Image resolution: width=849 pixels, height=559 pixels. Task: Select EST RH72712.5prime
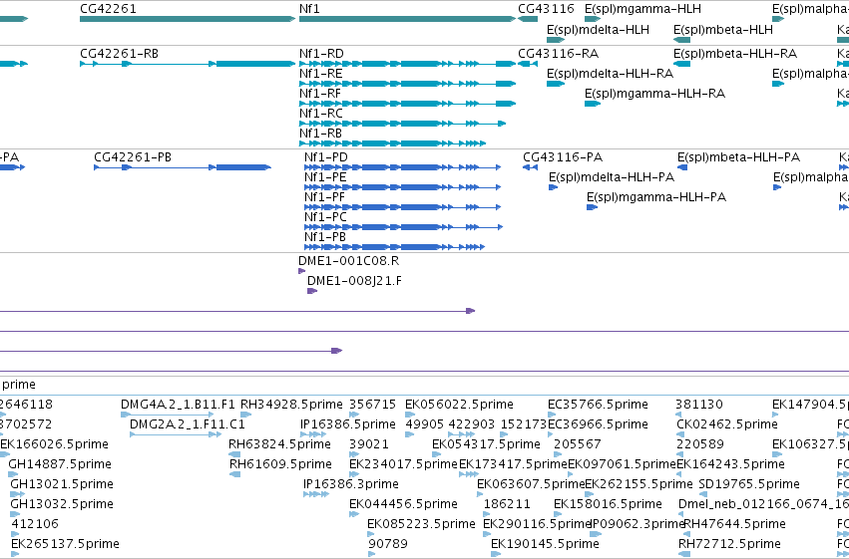pyautogui.click(x=684, y=554)
